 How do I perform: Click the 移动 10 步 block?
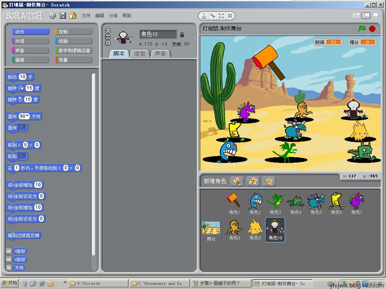(20, 77)
